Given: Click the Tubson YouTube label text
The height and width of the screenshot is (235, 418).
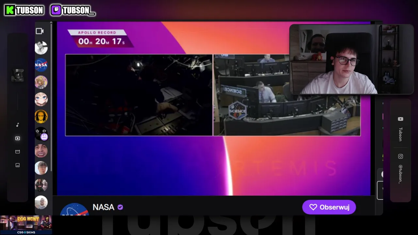Looking at the screenshot, I should [x=400, y=134].
